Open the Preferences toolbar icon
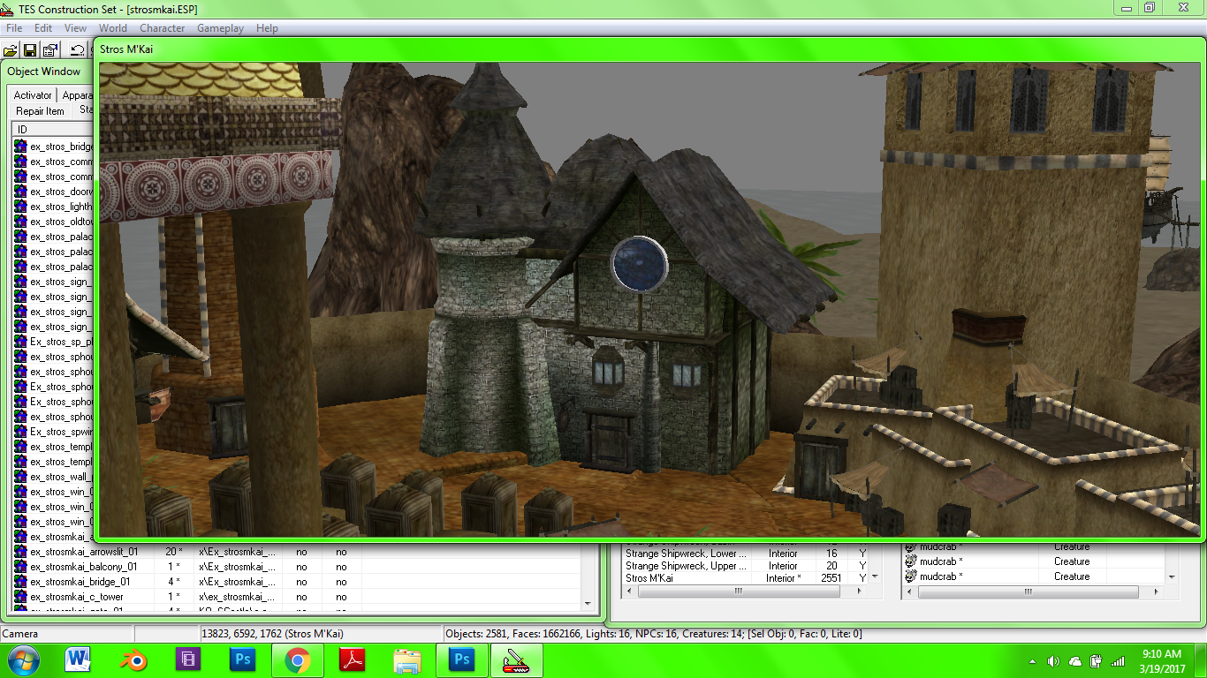This screenshot has width=1207, height=678. (50, 50)
